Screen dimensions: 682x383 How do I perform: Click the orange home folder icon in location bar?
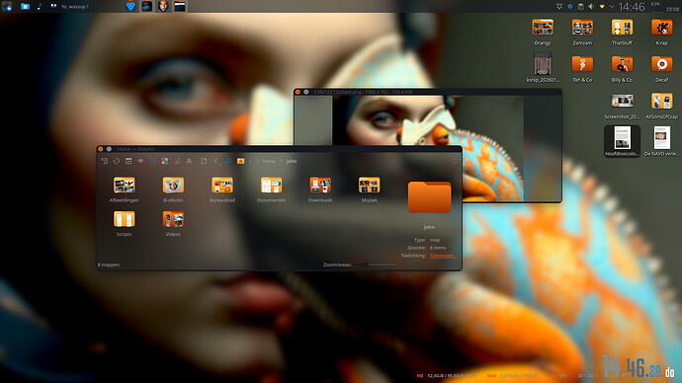click(x=240, y=161)
